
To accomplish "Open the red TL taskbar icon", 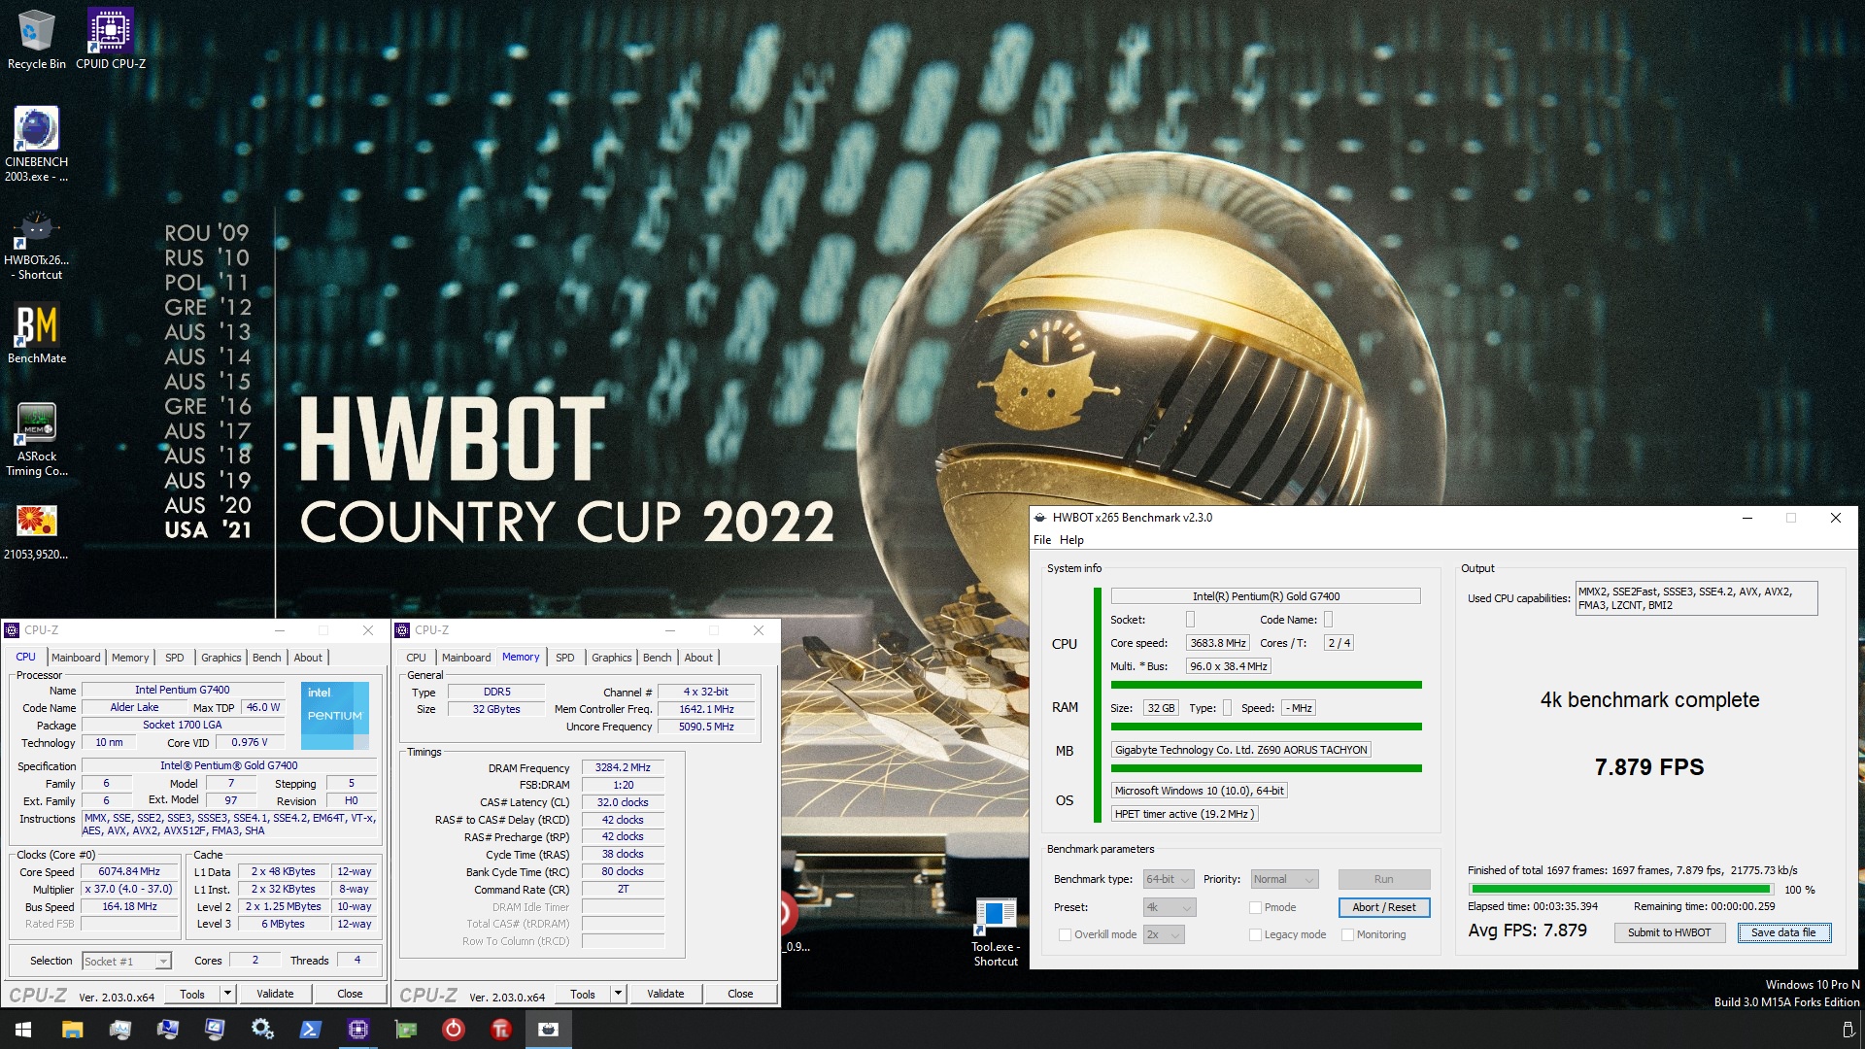I will coord(500,1030).
